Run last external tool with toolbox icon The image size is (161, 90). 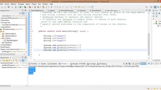pos(30,7)
